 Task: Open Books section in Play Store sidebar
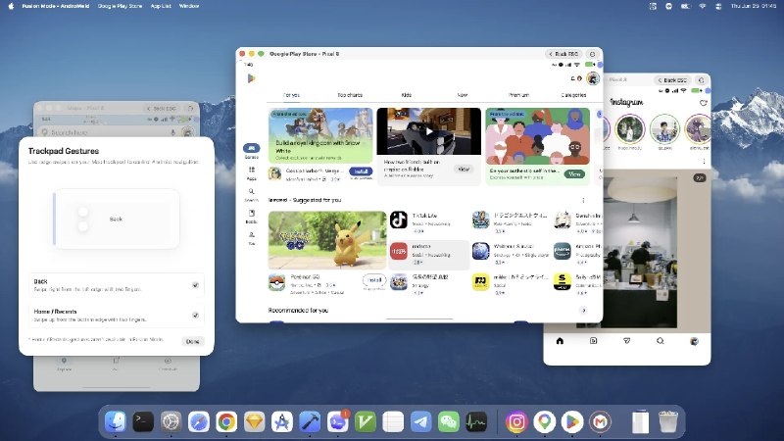(x=252, y=216)
